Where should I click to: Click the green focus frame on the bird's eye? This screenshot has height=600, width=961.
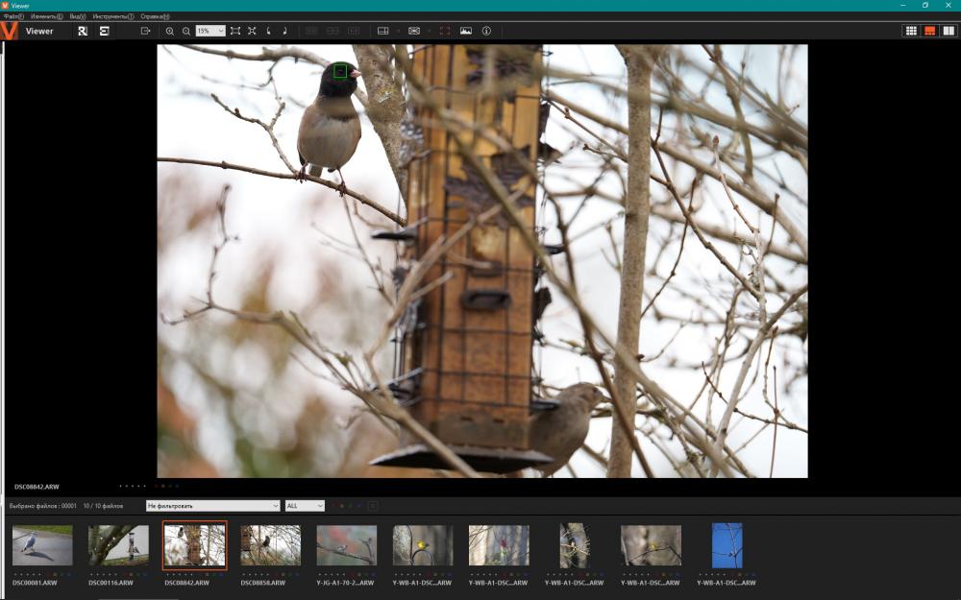point(340,72)
